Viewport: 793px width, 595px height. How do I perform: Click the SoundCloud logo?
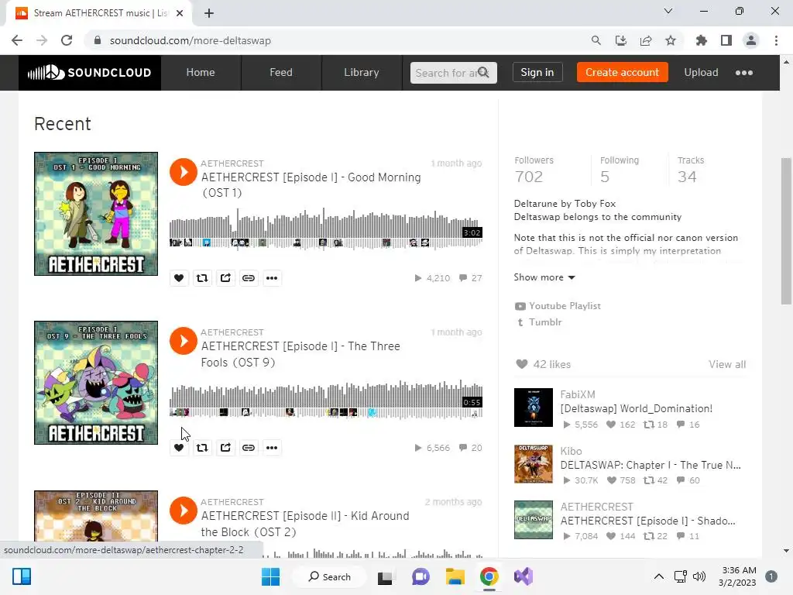click(x=90, y=73)
